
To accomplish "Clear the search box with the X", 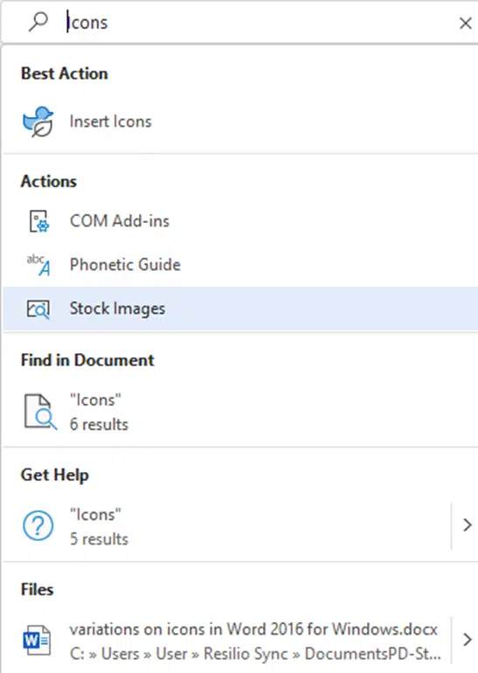I will (x=466, y=23).
